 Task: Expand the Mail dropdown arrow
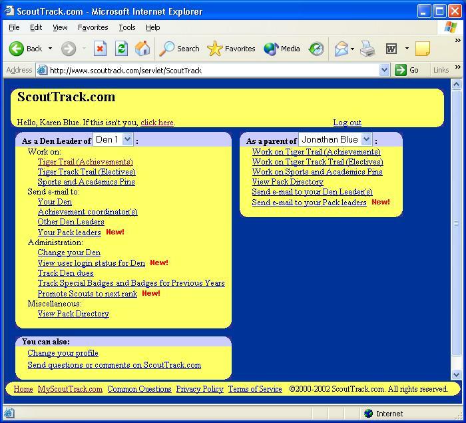point(352,49)
